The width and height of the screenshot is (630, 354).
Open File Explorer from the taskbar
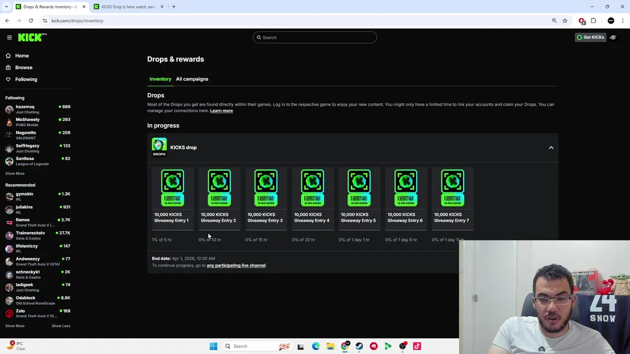point(330,346)
